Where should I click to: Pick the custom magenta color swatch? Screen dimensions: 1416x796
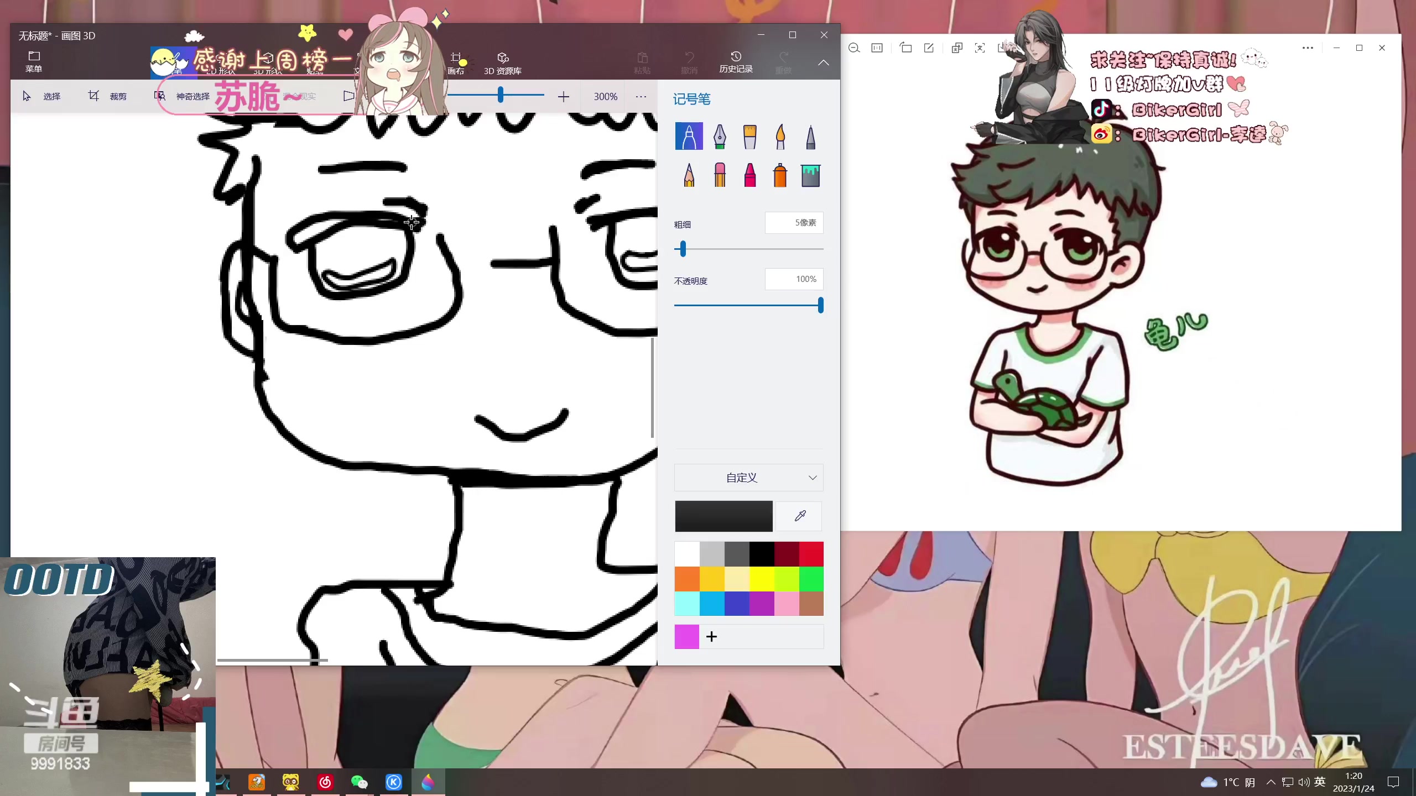coord(687,637)
